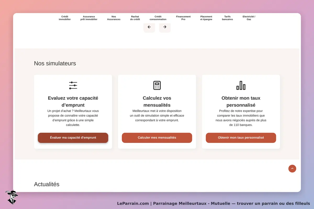Click Évaluer ma capacité d'emprunt button
The image size is (314, 209).
pos(73,138)
